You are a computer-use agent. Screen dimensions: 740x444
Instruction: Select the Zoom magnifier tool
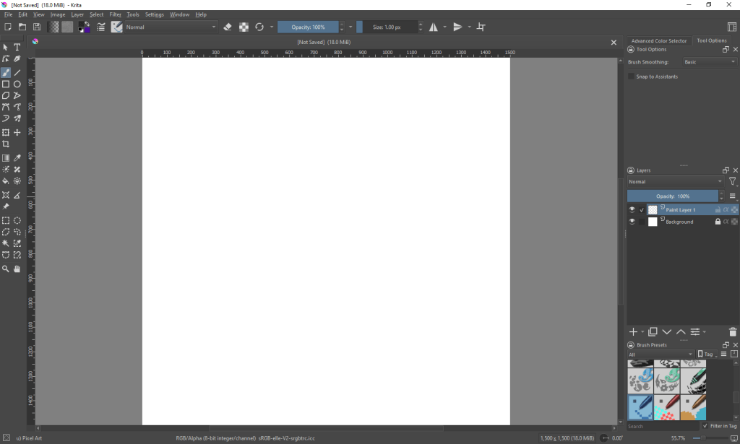pyautogui.click(x=6, y=269)
